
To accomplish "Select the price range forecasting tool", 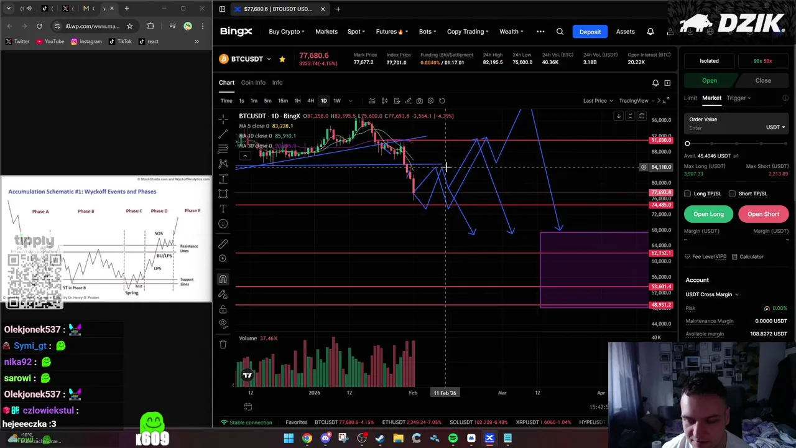I will 223,179.
